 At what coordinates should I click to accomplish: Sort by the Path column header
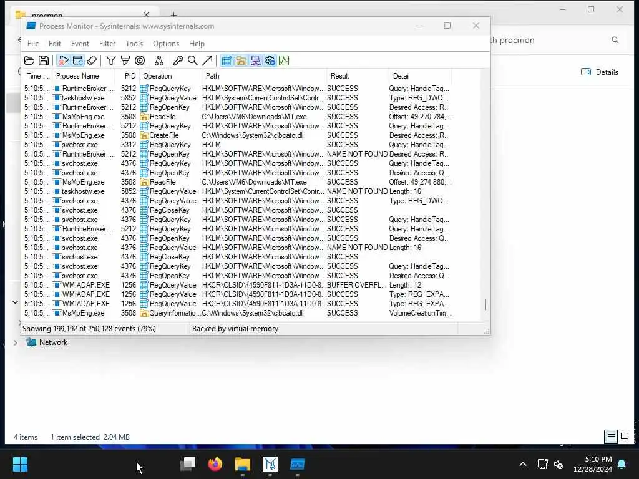tap(265, 76)
